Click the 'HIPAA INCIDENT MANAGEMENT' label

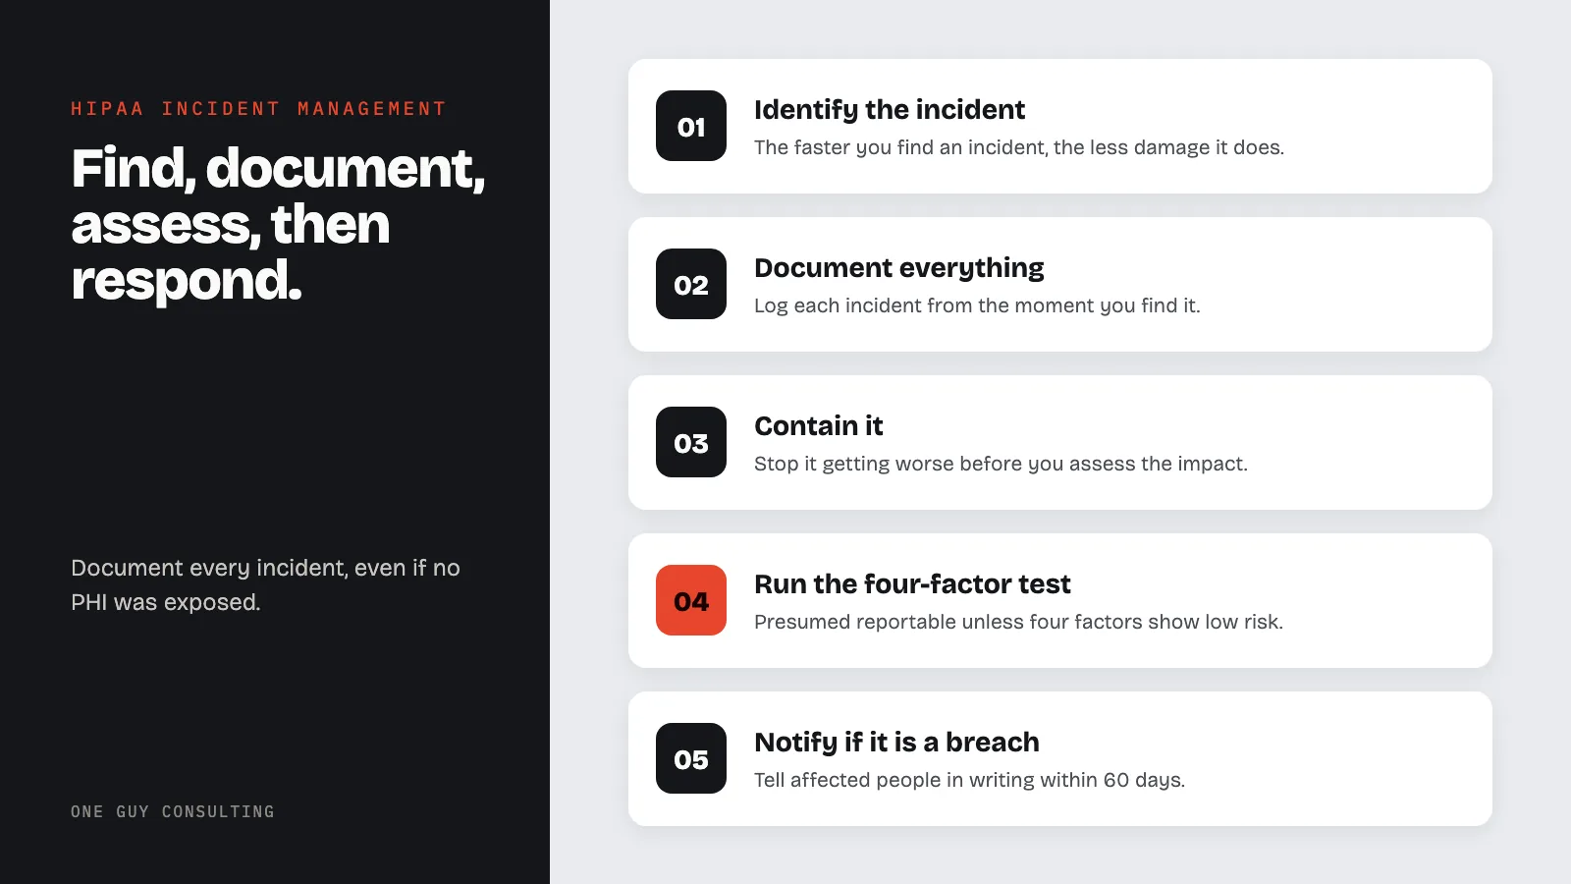click(259, 109)
